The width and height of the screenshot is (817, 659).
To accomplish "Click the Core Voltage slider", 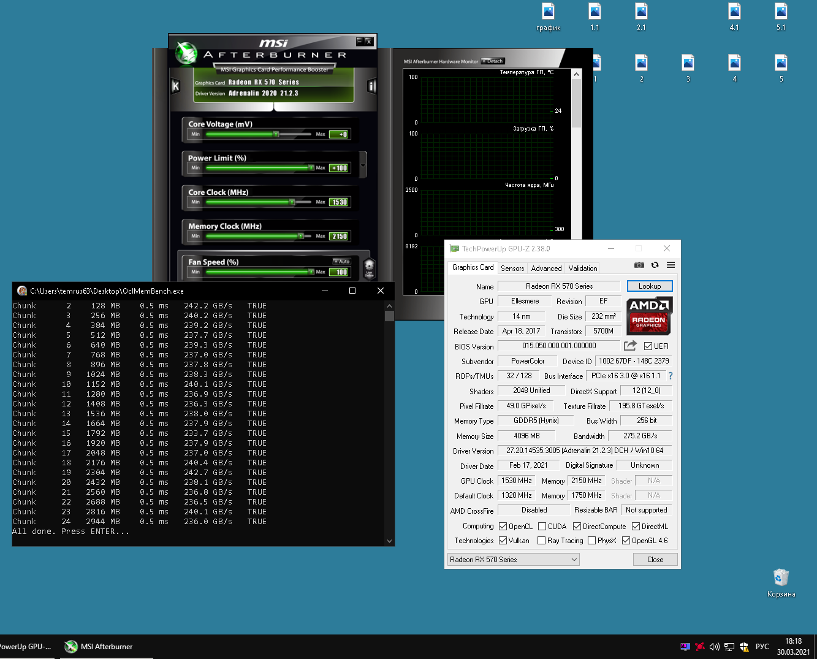I will pyautogui.click(x=258, y=134).
